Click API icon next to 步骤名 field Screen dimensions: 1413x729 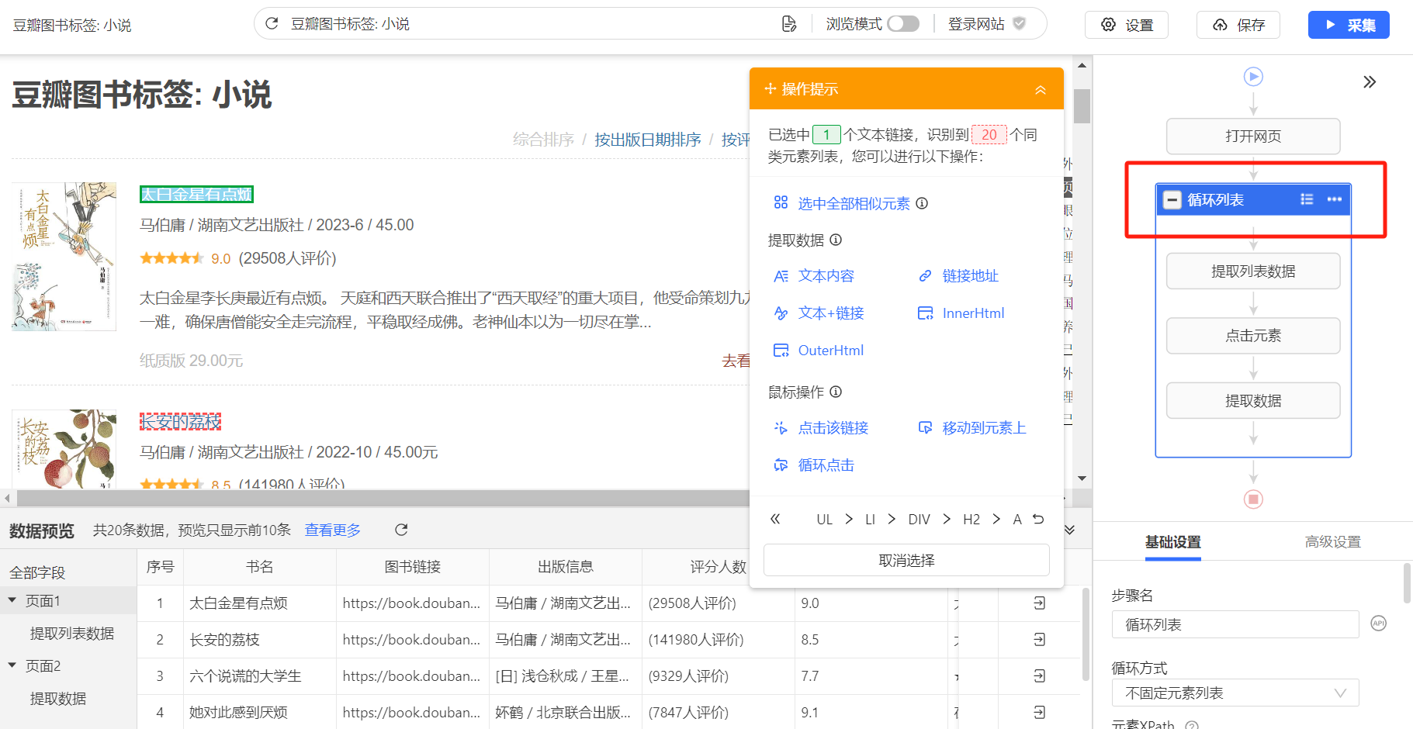(x=1378, y=624)
